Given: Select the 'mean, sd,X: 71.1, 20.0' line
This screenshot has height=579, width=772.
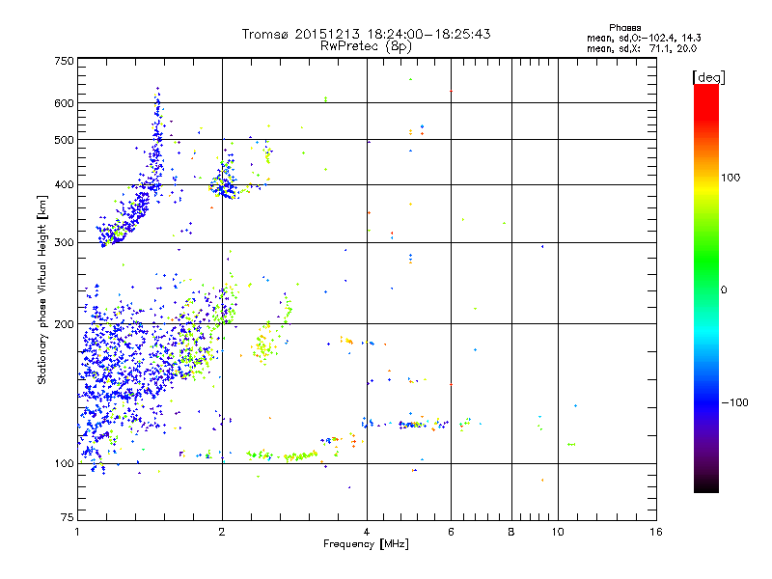Looking at the screenshot, I should tap(642, 48).
